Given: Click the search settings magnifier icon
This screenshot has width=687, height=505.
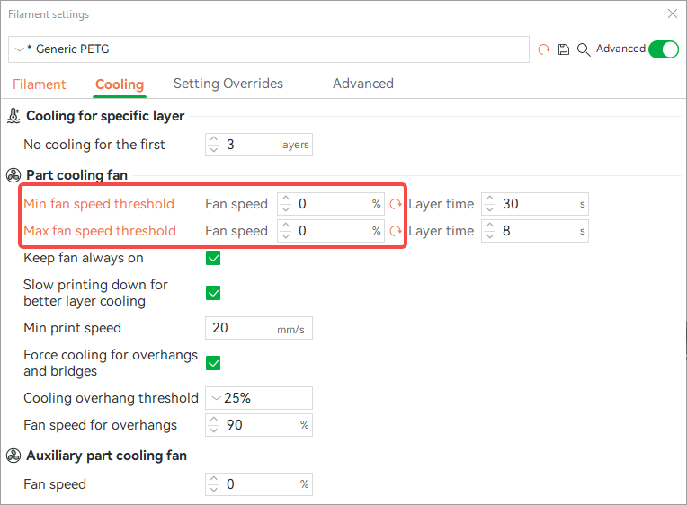Looking at the screenshot, I should click(584, 49).
